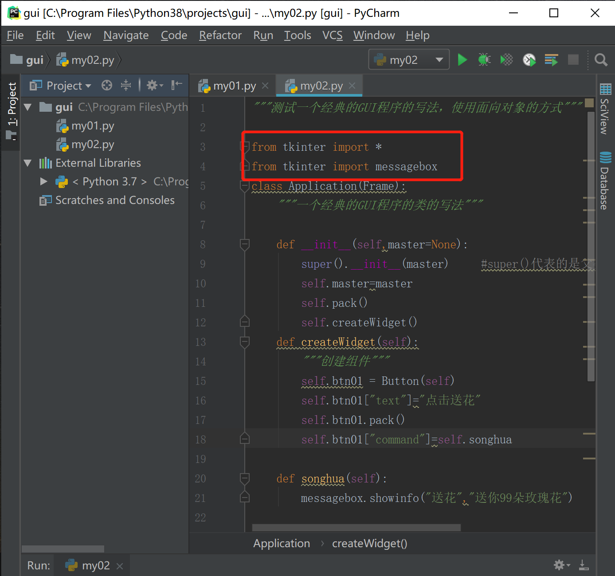Fold createWidget method at line 13
Viewport: 615px width, 576px height.
pos(244,342)
